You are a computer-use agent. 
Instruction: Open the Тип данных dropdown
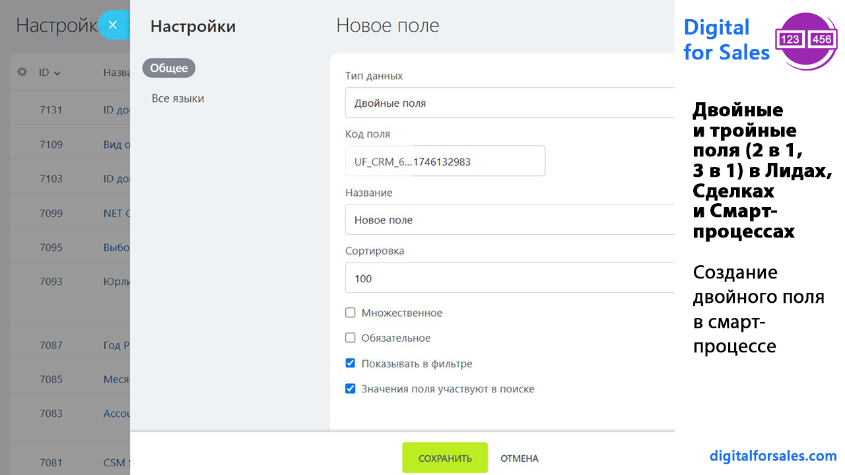tap(510, 103)
